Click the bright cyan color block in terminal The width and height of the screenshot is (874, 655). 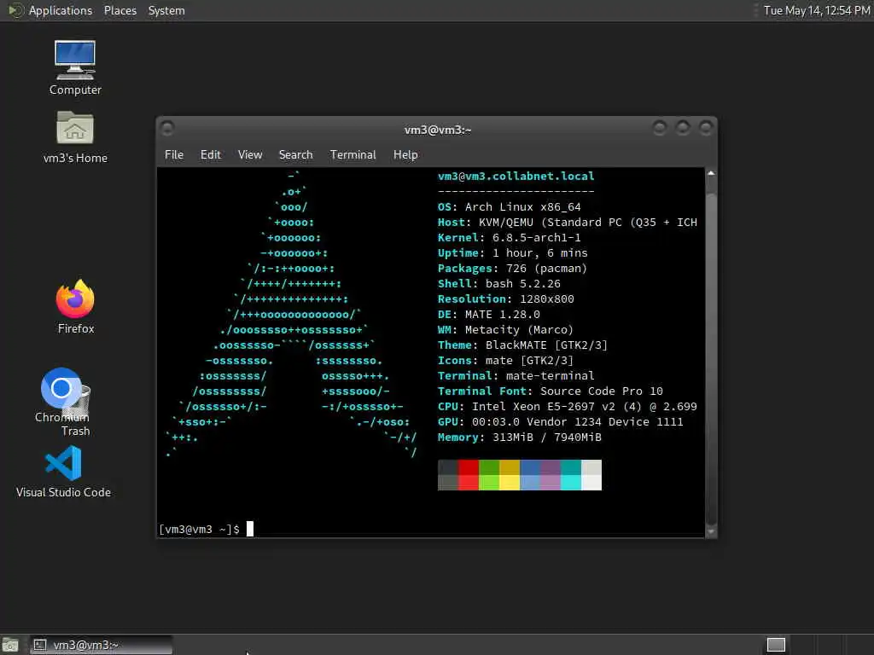tap(571, 483)
